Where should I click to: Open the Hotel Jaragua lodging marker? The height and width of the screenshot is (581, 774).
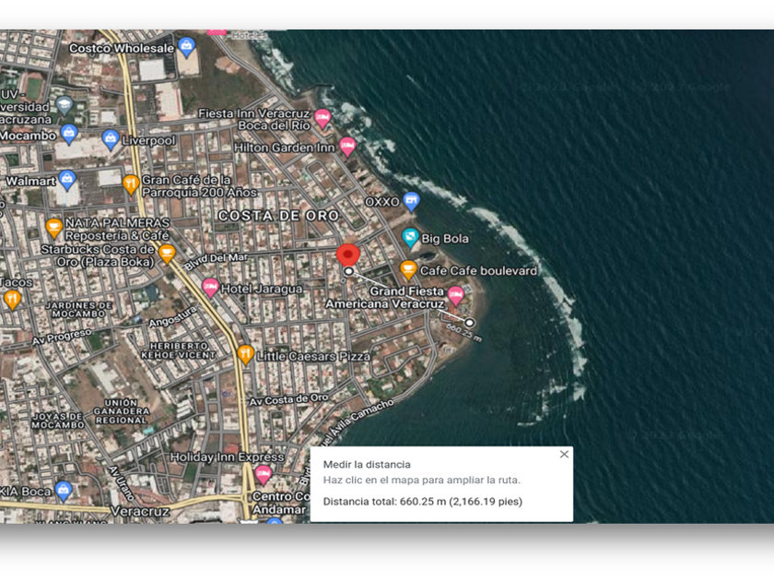tap(210, 287)
